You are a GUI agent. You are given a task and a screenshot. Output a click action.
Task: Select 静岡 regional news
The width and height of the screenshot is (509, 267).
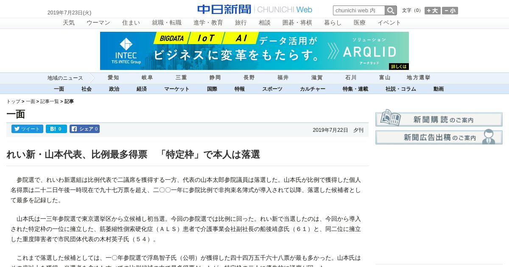coord(215,78)
